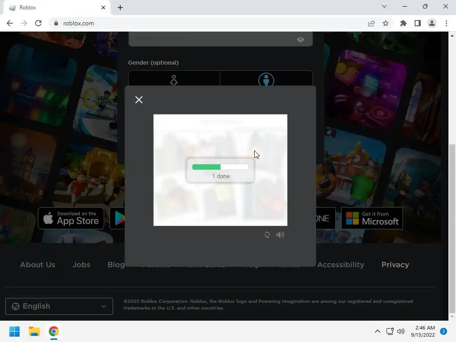Screen dimensions: 456x342
Task: Select the Roblox tab
Action: pos(57,8)
